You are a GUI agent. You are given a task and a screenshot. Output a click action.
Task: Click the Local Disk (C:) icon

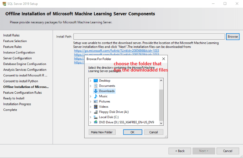click(96, 117)
